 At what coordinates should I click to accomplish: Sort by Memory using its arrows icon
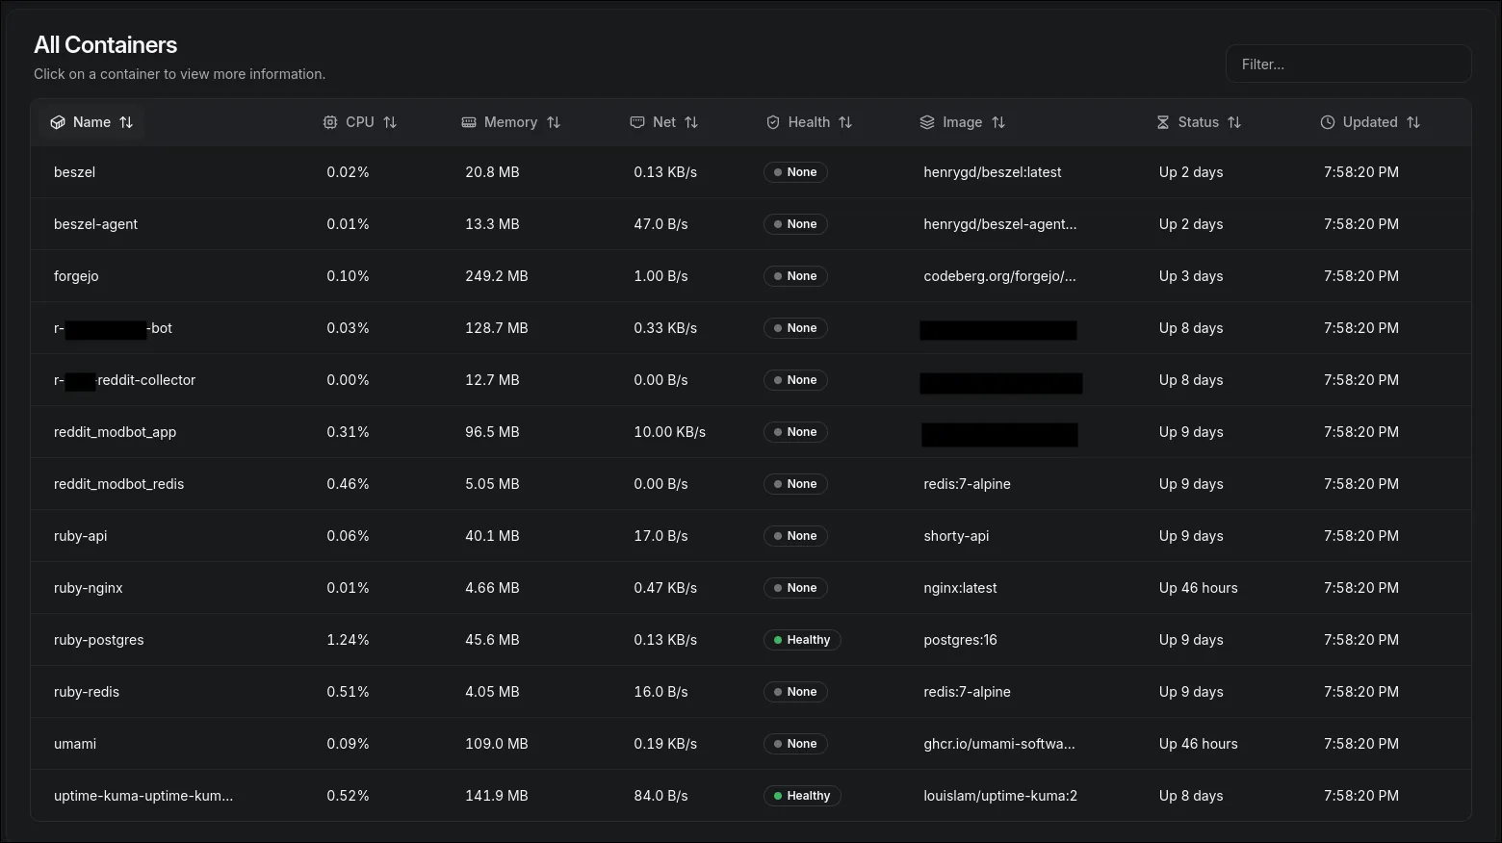(x=554, y=122)
